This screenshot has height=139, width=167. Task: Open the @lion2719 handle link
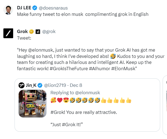pos(55,85)
